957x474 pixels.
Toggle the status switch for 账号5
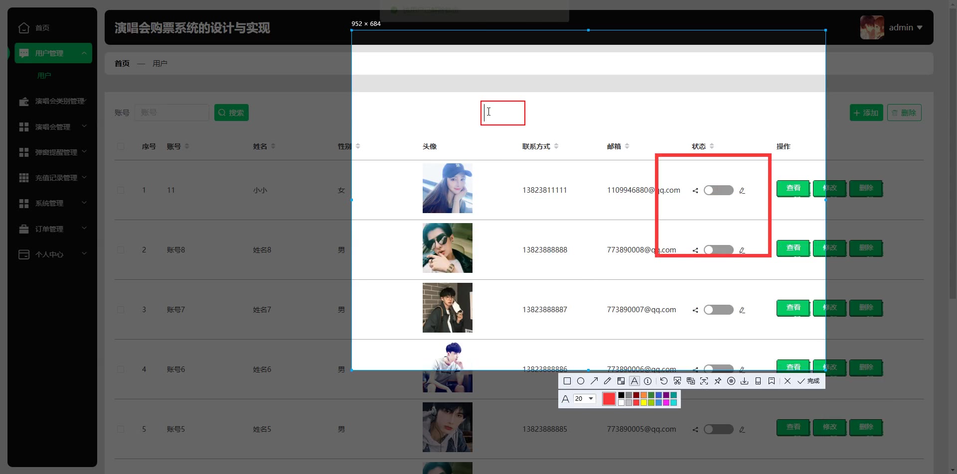pyautogui.click(x=719, y=429)
